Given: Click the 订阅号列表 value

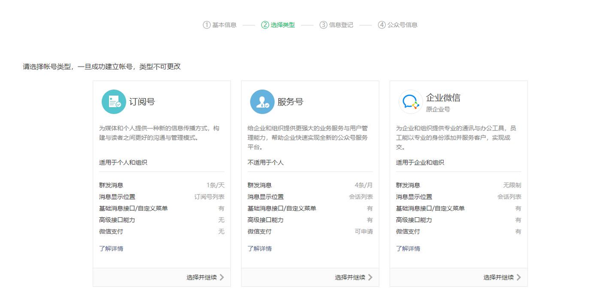Looking at the screenshot, I should [x=210, y=197].
